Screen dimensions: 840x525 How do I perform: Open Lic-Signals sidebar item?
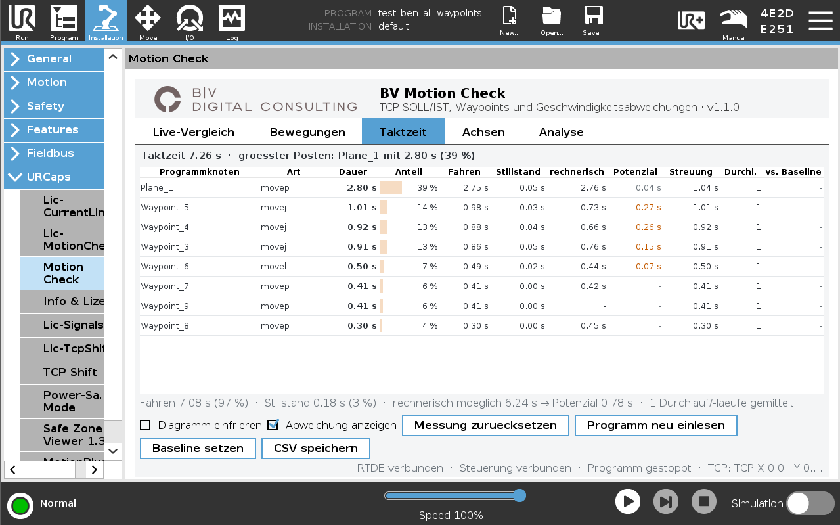(62, 325)
